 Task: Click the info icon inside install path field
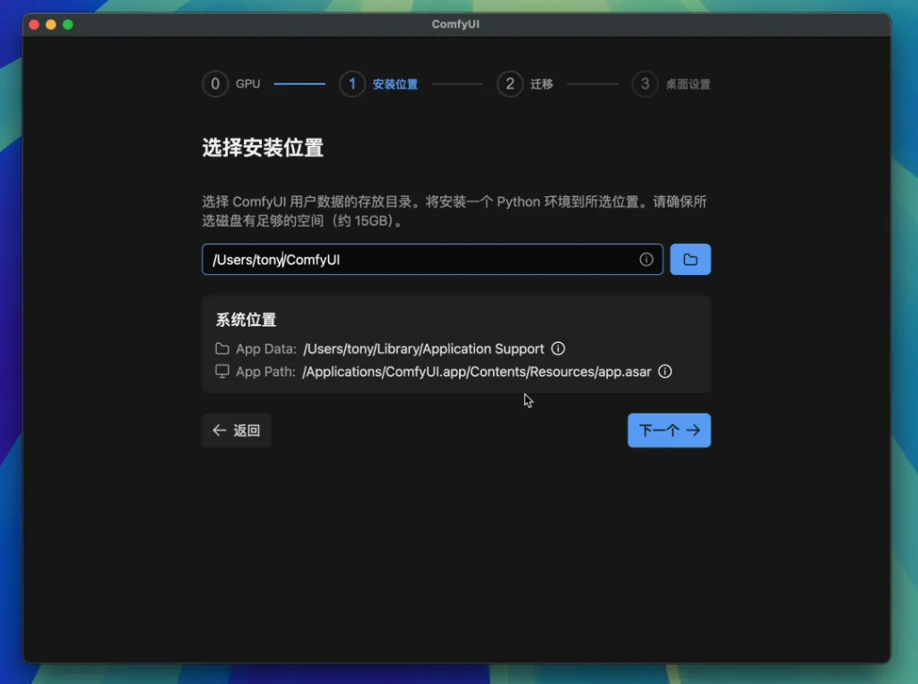(x=645, y=259)
